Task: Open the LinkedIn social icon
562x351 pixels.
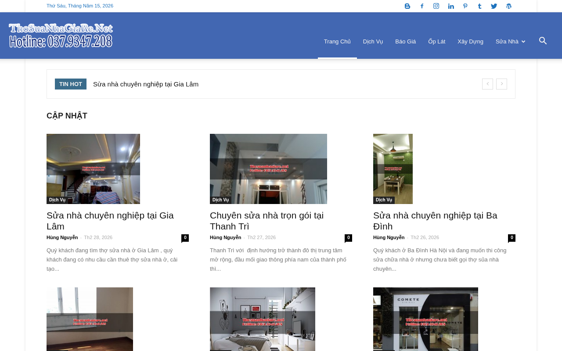Action: [451, 6]
